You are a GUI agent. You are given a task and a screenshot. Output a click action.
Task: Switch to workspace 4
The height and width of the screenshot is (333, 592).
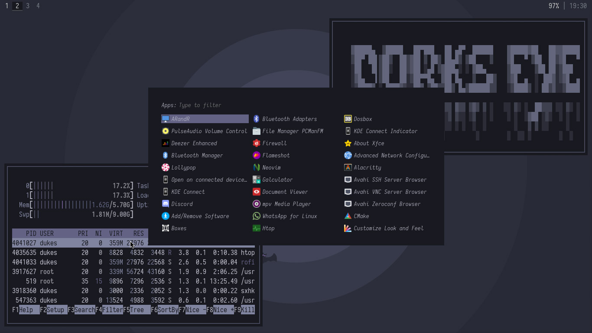(38, 6)
